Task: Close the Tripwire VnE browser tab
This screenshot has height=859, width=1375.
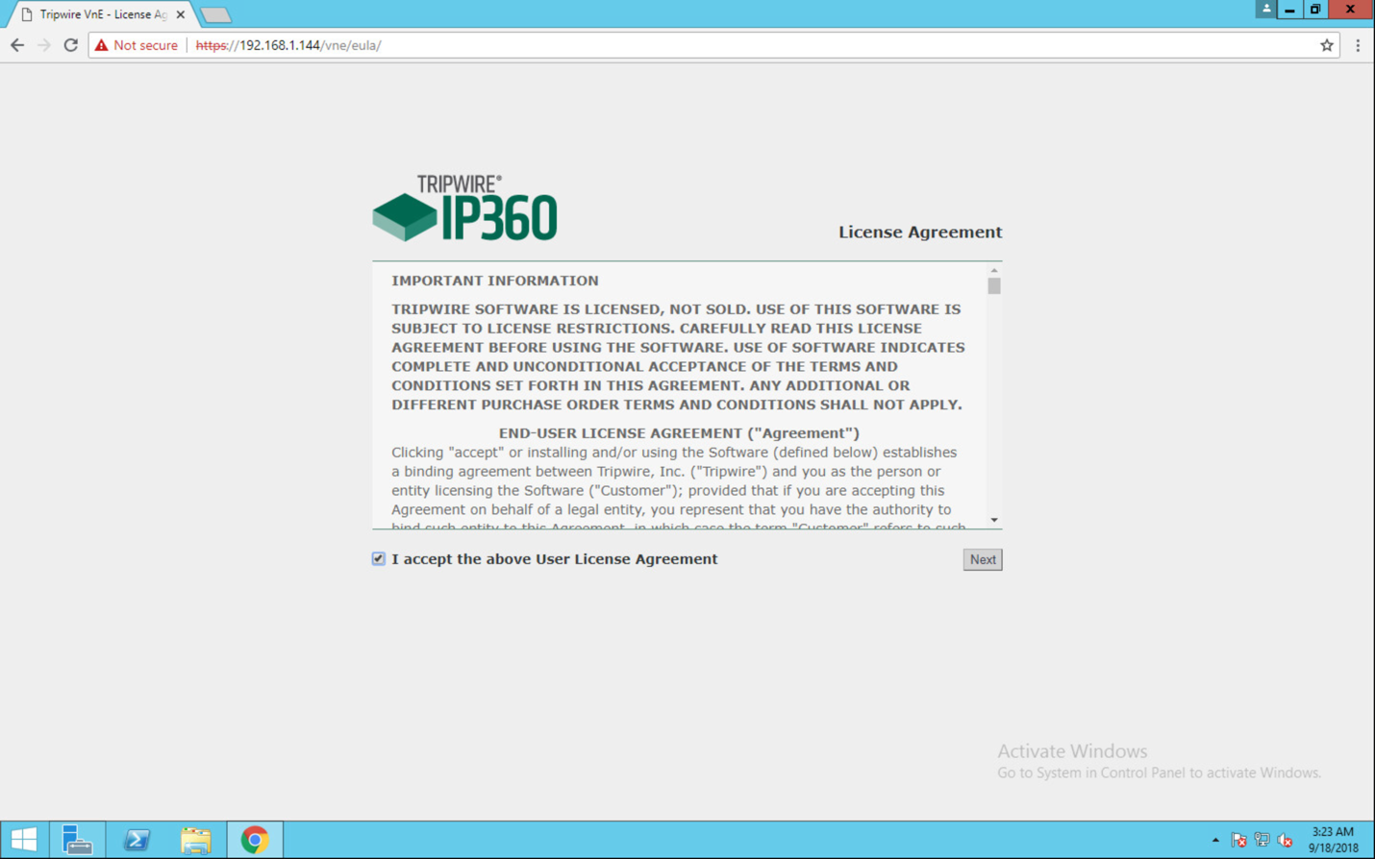Action: [181, 14]
